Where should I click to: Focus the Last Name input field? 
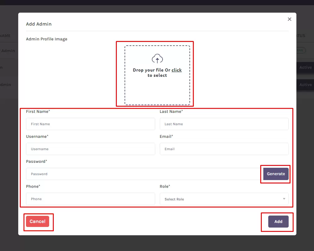pos(224,124)
